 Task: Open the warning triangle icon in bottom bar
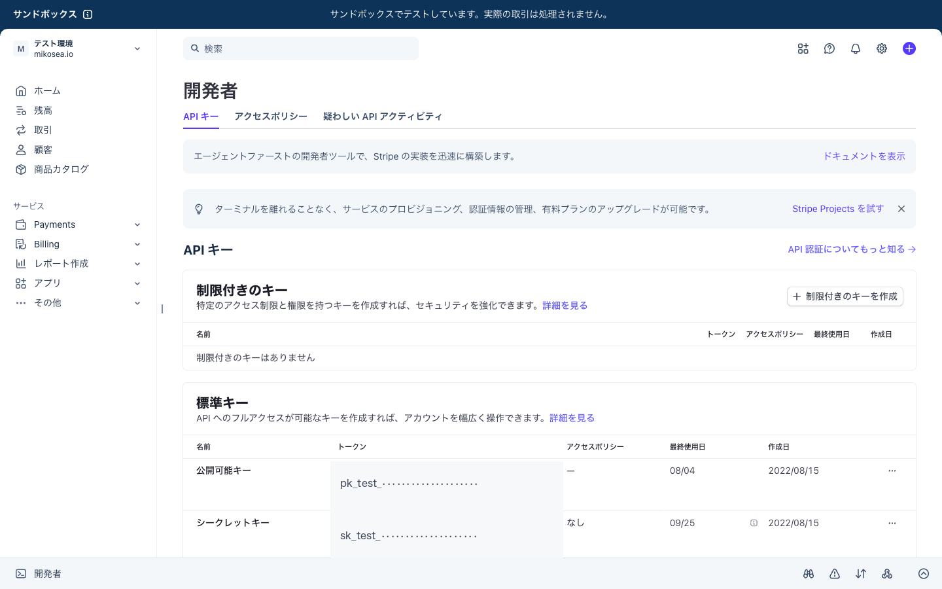tap(835, 574)
